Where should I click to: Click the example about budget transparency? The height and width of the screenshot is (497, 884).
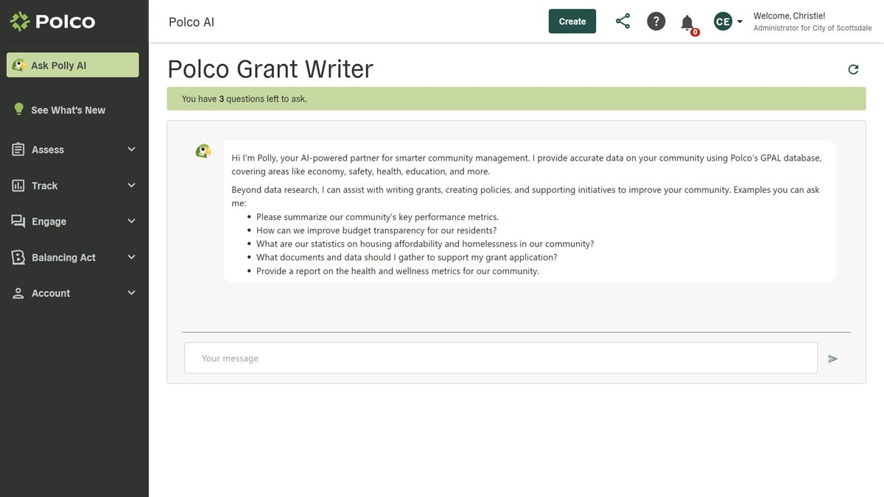(x=376, y=230)
